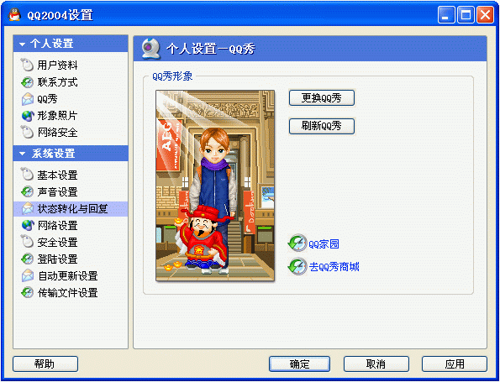The image size is (500, 382).
Task: Click the 更换QQ秀 button
Action: [x=322, y=98]
